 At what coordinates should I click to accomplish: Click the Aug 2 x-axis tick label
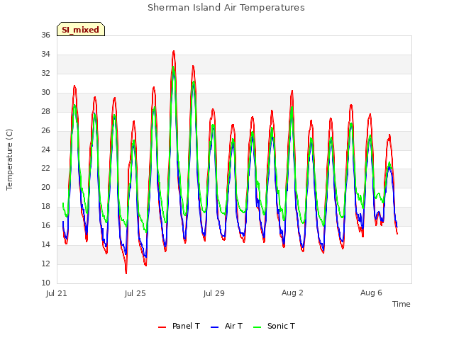(x=292, y=293)
